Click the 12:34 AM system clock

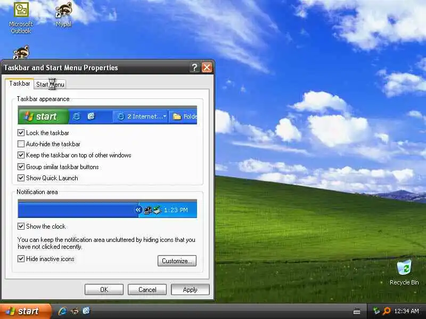tap(406, 311)
